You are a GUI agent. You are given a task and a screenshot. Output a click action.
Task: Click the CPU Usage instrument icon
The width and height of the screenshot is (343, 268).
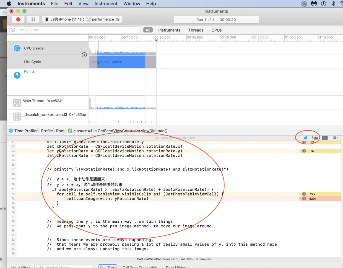(x=17, y=48)
